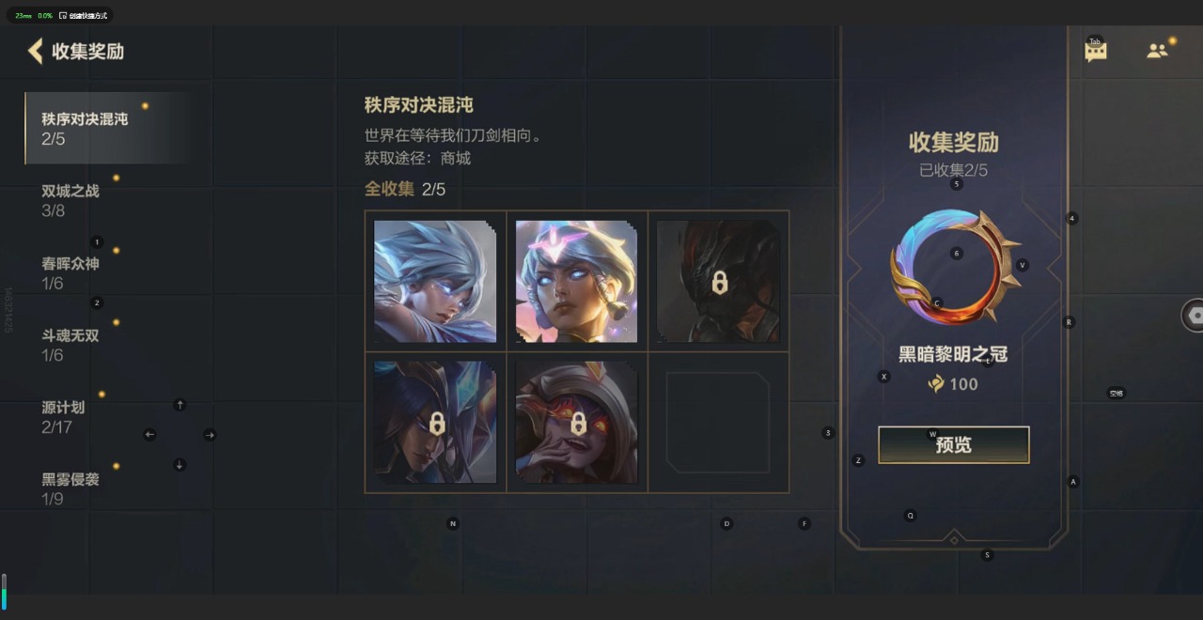The width and height of the screenshot is (1203, 620).
Task: Click the empty sixth collection slot
Action: tap(718, 422)
